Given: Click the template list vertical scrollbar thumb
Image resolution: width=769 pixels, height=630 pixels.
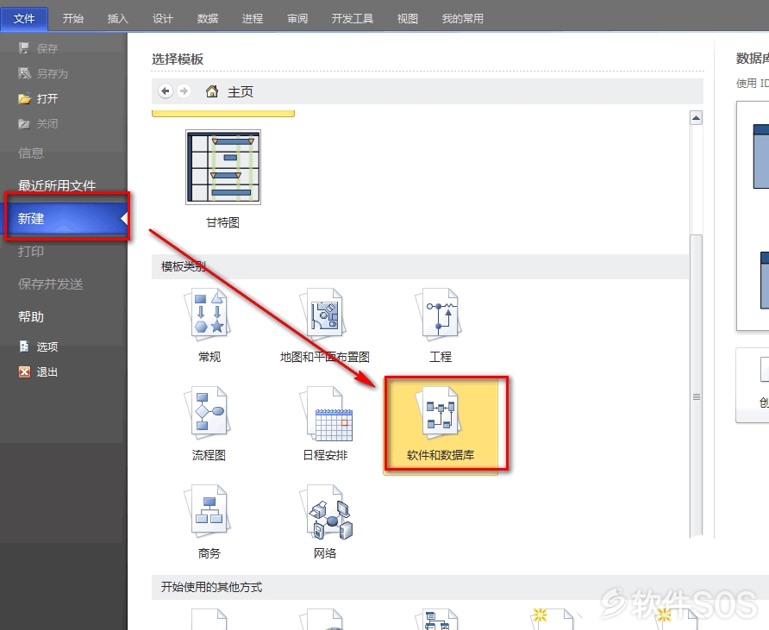Looking at the screenshot, I should (x=696, y=386).
